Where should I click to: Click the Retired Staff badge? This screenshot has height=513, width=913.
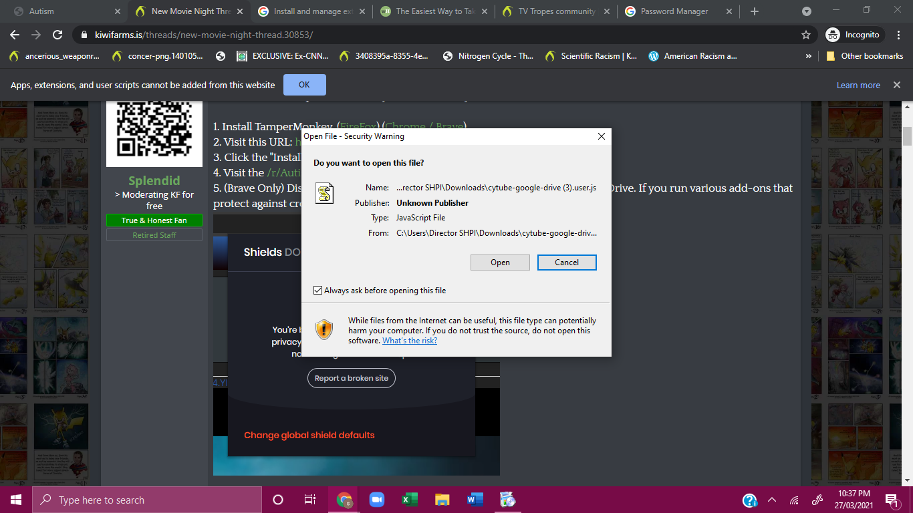tap(154, 235)
